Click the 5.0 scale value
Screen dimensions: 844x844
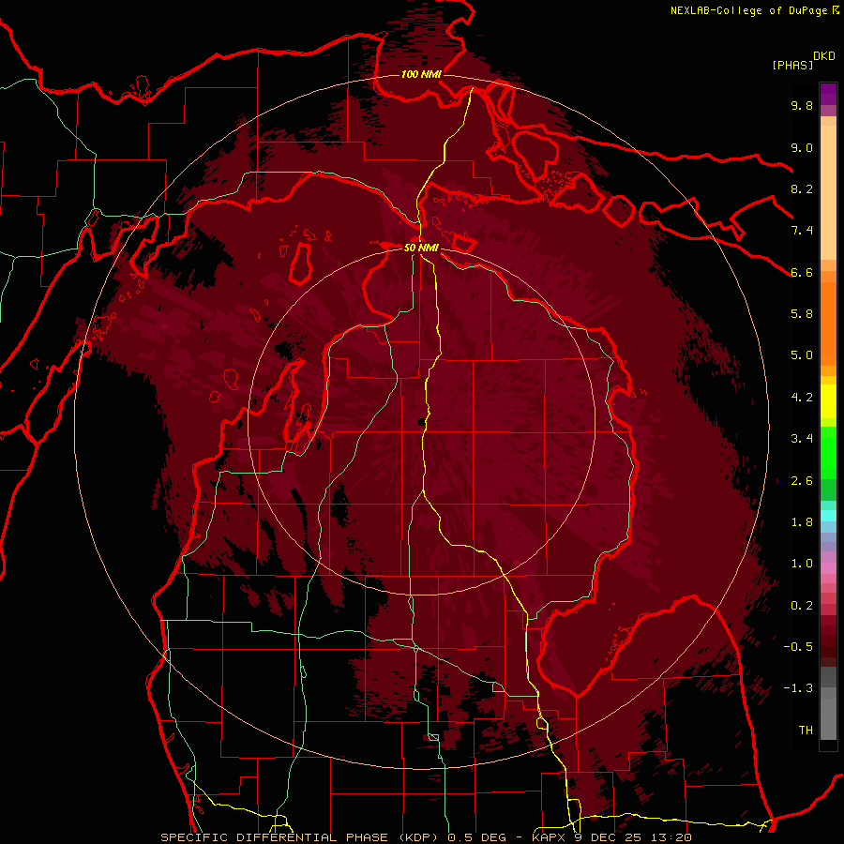click(802, 355)
